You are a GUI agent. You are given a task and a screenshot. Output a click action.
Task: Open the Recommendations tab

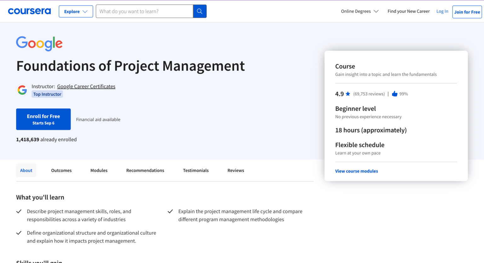[x=145, y=170]
